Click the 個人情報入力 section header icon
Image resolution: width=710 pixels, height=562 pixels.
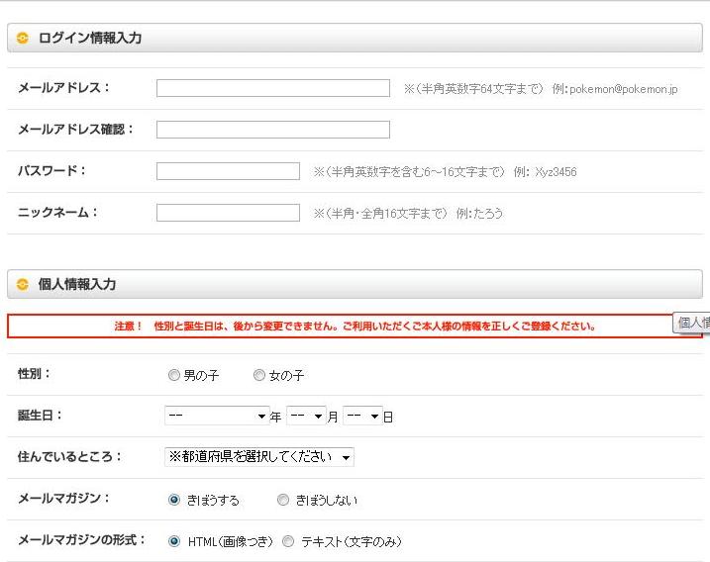[x=23, y=285]
